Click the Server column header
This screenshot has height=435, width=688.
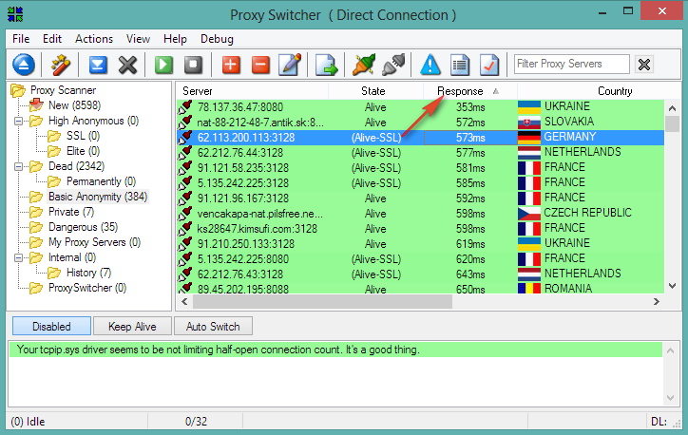coord(252,91)
